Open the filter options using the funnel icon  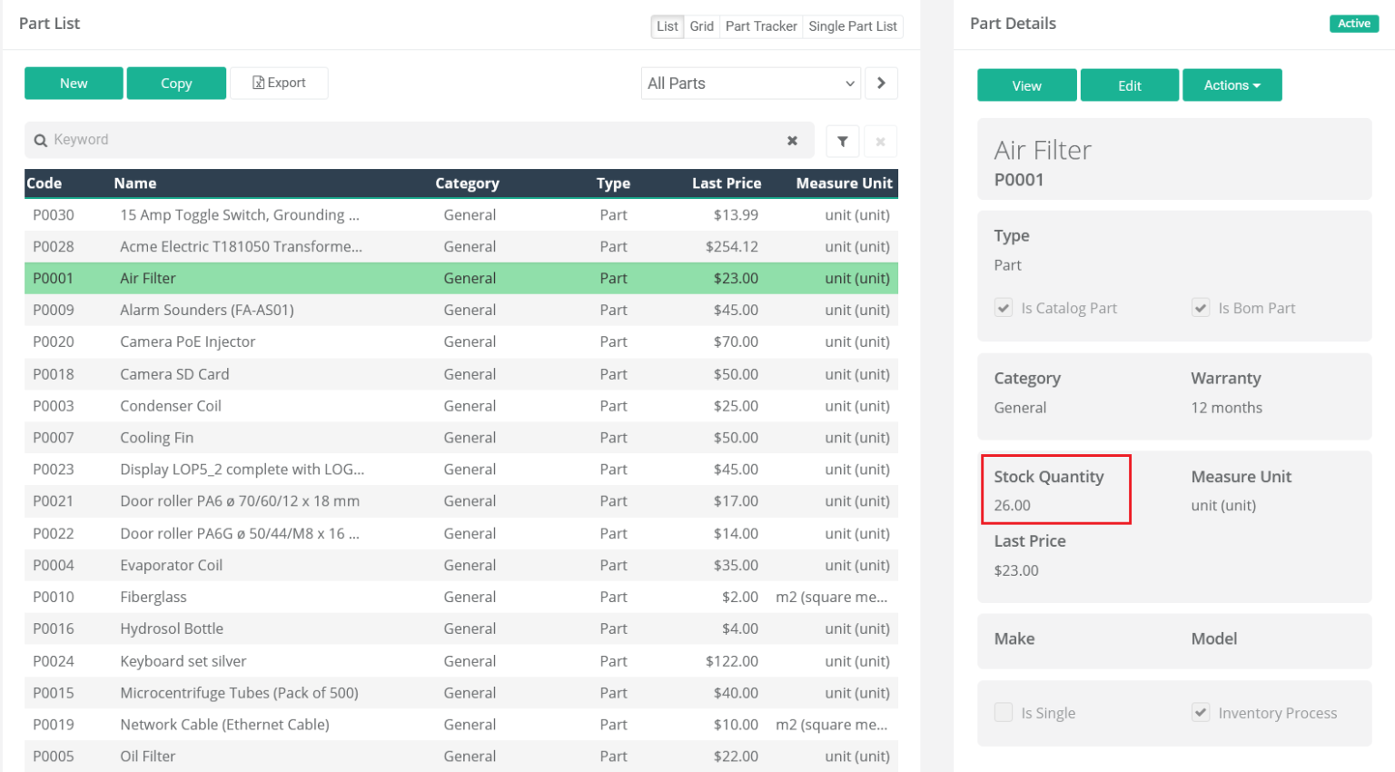[x=843, y=141]
